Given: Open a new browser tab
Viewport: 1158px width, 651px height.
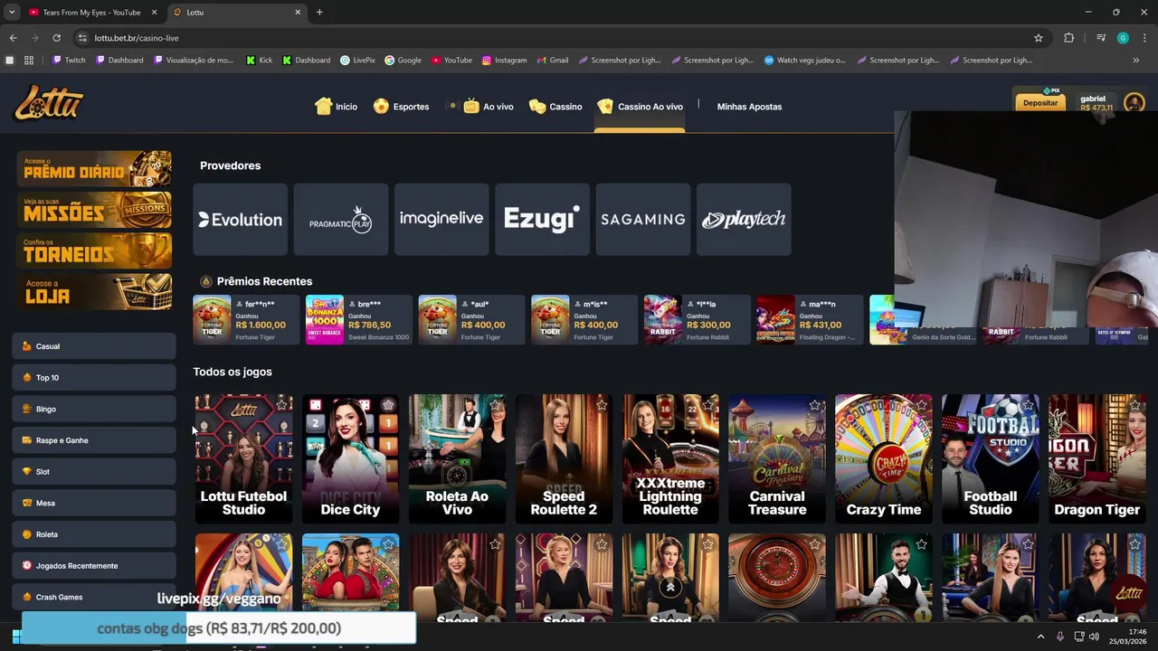Looking at the screenshot, I should point(319,13).
